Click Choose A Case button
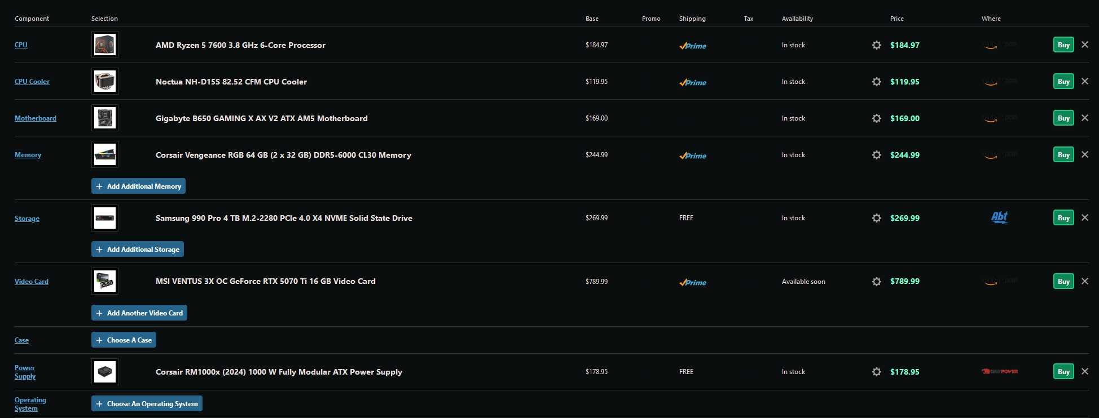This screenshot has height=418, width=1099. click(124, 340)
